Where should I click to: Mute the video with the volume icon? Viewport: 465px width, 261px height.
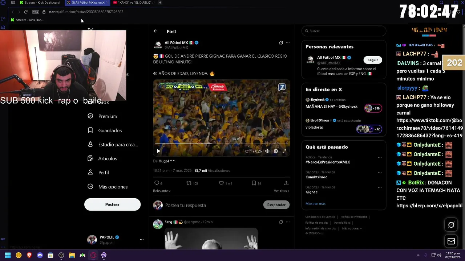[x=267, y=151]
